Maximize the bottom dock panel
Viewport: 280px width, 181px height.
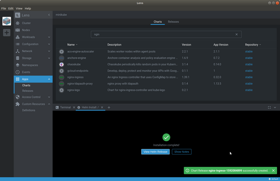point(269,108)
